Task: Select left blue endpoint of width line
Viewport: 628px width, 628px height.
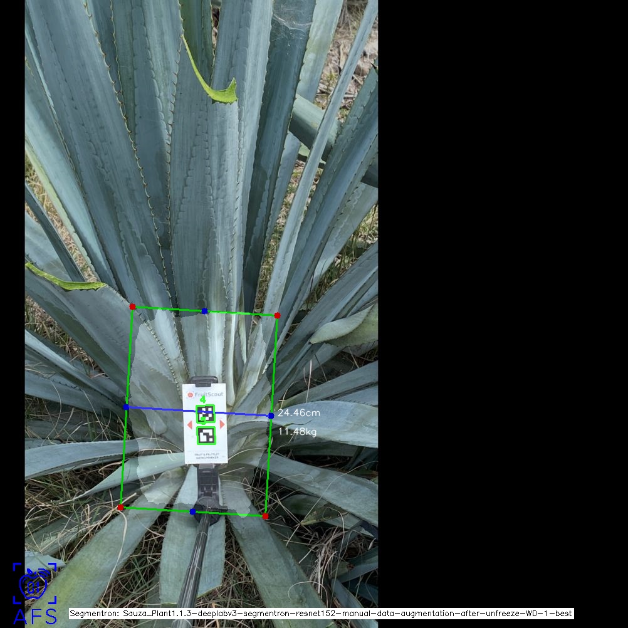Action: [x=126, y=407]
